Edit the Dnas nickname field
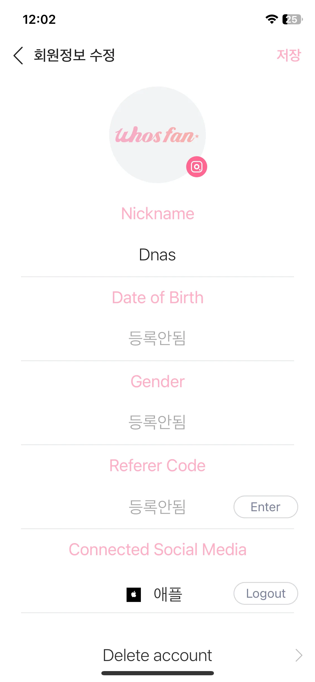Viewport: 315px width, 682px height. 157,255
